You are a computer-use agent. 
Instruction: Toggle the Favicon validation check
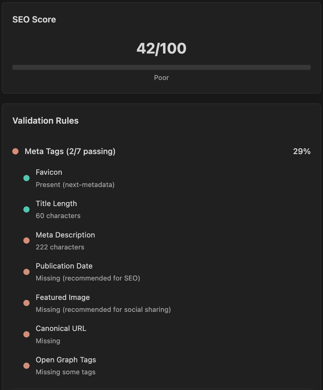[x=49, y=172]
